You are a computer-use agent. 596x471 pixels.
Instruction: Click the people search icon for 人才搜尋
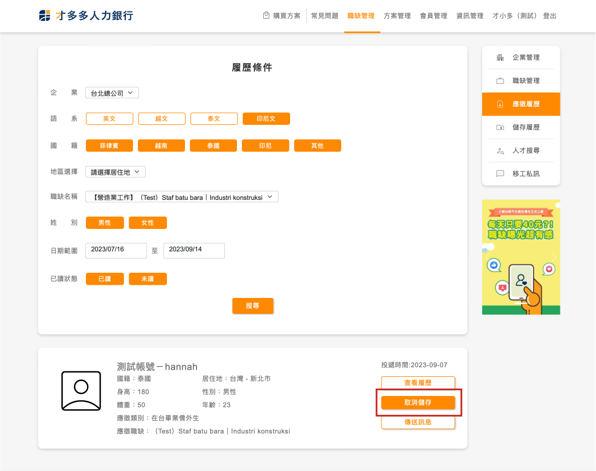pyautogui.click(x=500, y=151)
